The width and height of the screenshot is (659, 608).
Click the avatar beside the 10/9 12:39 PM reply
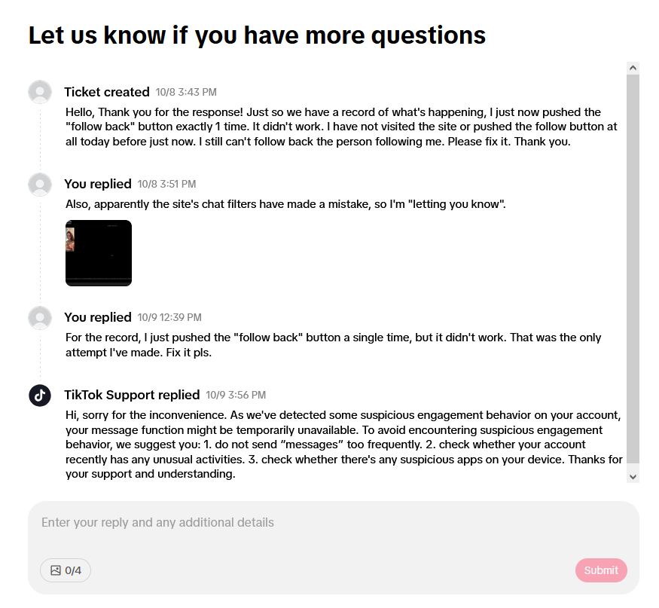[40, 317]
